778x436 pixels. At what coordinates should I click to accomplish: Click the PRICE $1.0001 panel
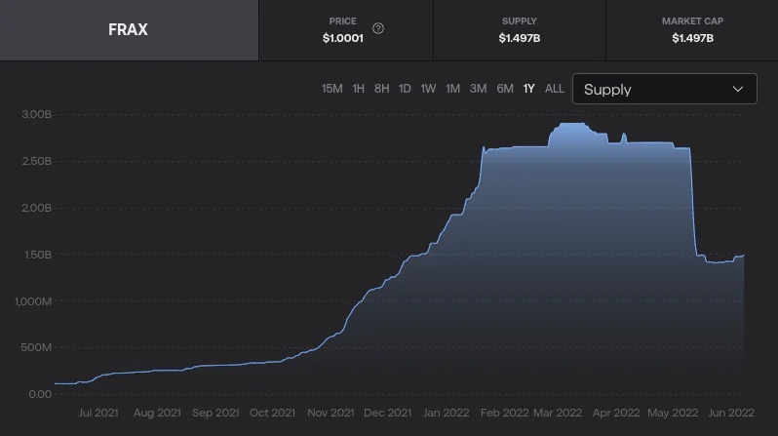click(345, 30)
